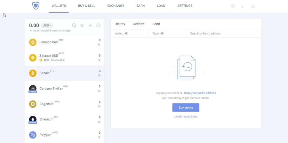This screenshot has width=288, height=143.
Task: Click the small BNB network icon under Binance USD
Action: (x=41, y=60)
